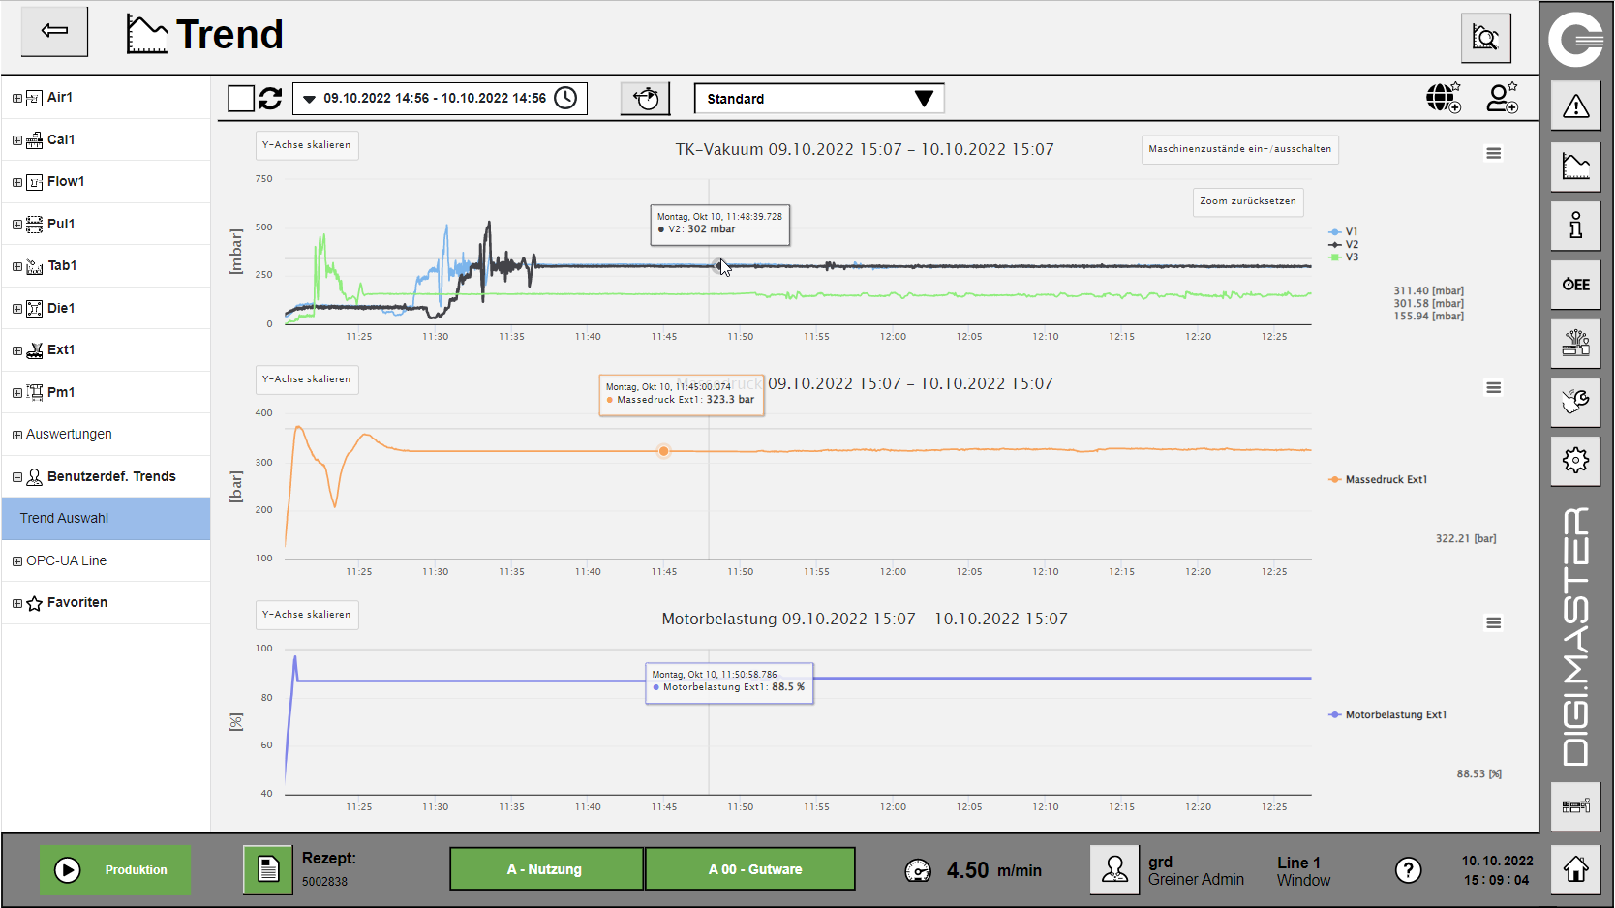Click the globe add-favorite icon

tap(1443, 98)
